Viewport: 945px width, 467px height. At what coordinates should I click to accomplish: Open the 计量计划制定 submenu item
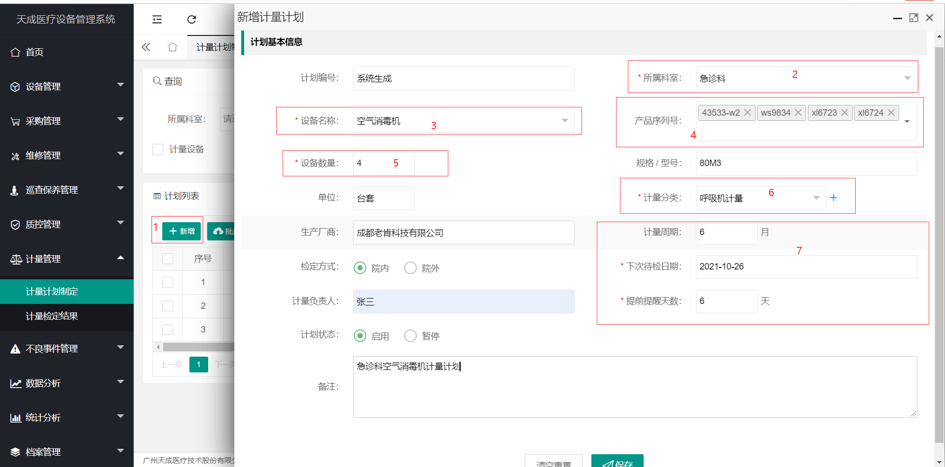[x=67, y=292]
